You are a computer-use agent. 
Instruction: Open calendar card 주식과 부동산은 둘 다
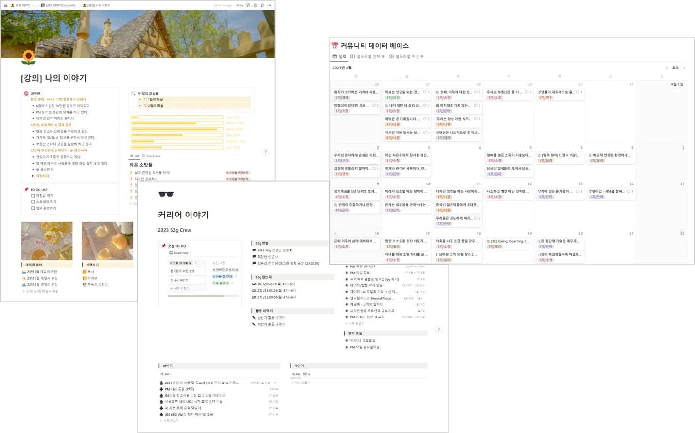point(509,94)
